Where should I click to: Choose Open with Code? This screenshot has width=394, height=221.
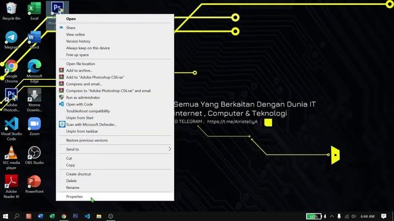tap(115, 104)
